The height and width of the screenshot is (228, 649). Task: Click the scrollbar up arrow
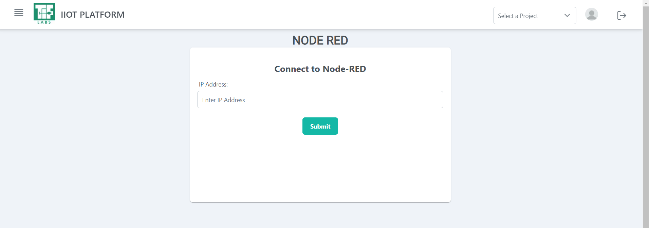646,3
